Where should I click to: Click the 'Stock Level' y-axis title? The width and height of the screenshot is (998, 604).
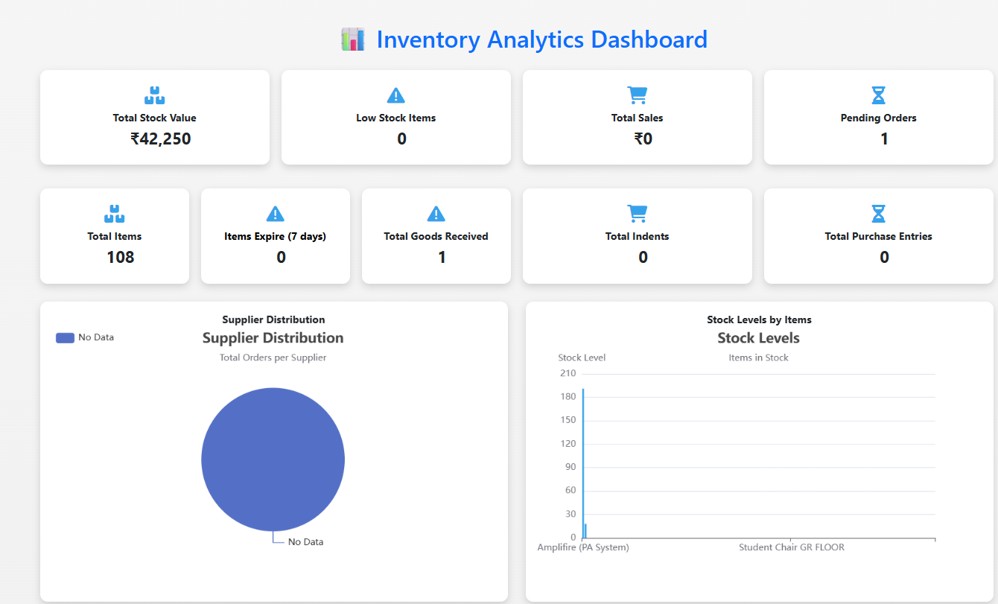point(582,357)
